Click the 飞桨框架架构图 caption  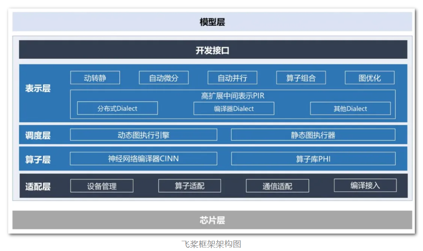[x=211, y=244]
